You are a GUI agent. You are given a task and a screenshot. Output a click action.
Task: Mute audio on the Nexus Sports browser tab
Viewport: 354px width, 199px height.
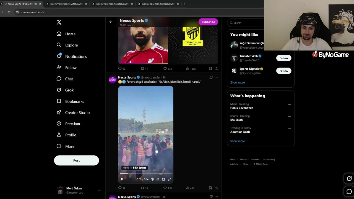tap(35, 4)
